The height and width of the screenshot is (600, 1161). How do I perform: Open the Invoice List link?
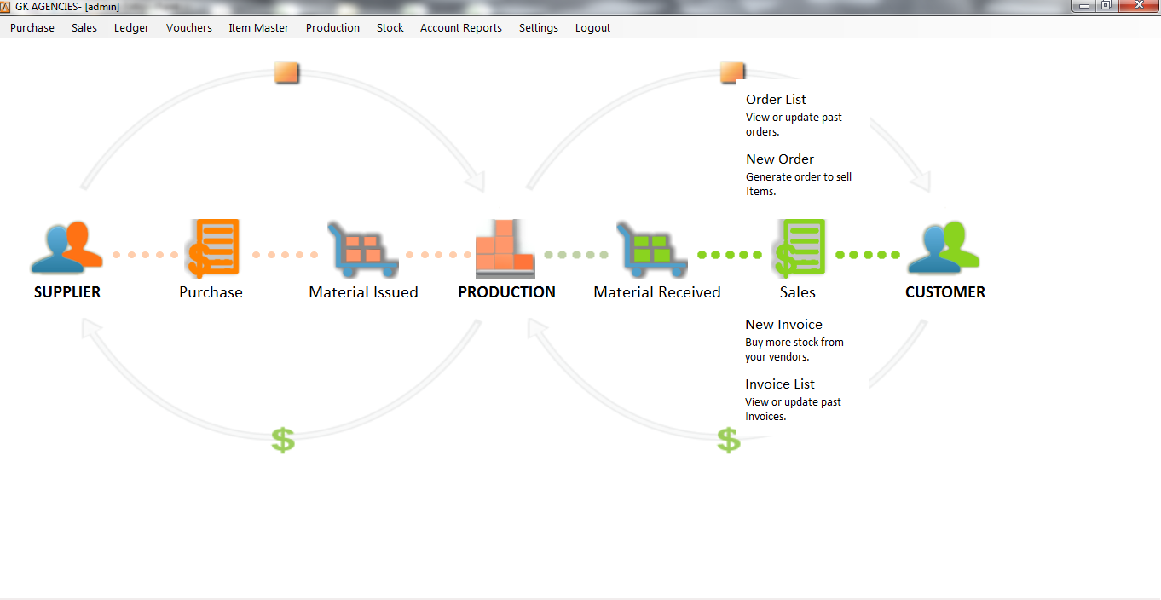coord(779,384)
